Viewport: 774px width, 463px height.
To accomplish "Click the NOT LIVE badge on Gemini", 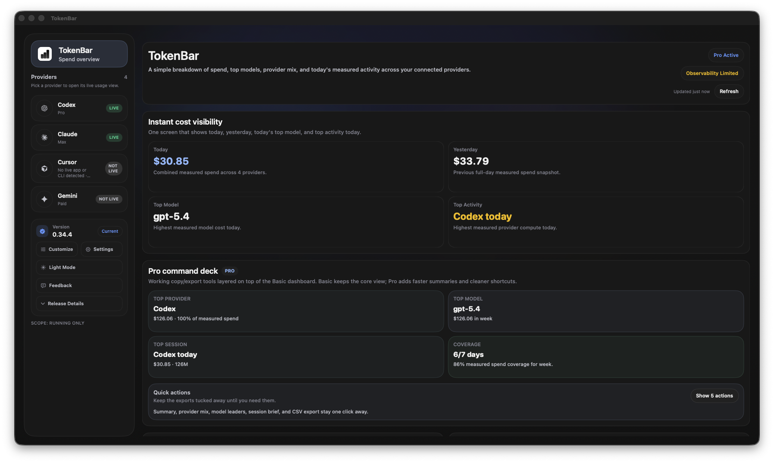I will point(109,199).
